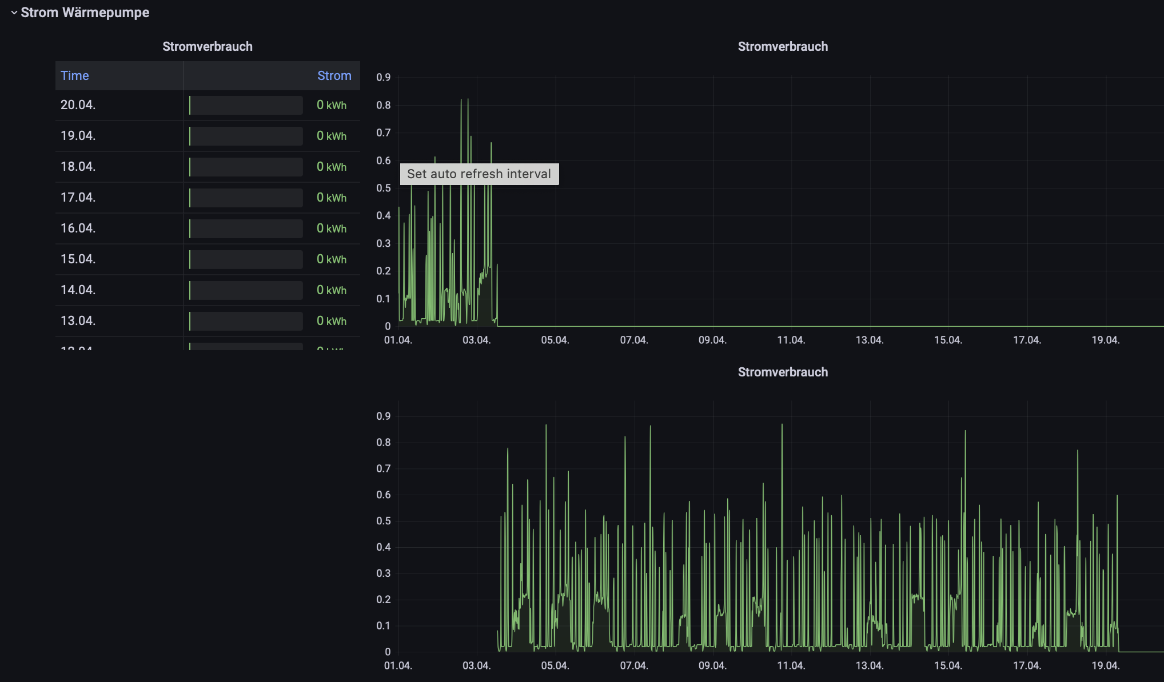Sort the table by the Strom column header
This screenshot has width=1164, height=682.
coord(334,76)
